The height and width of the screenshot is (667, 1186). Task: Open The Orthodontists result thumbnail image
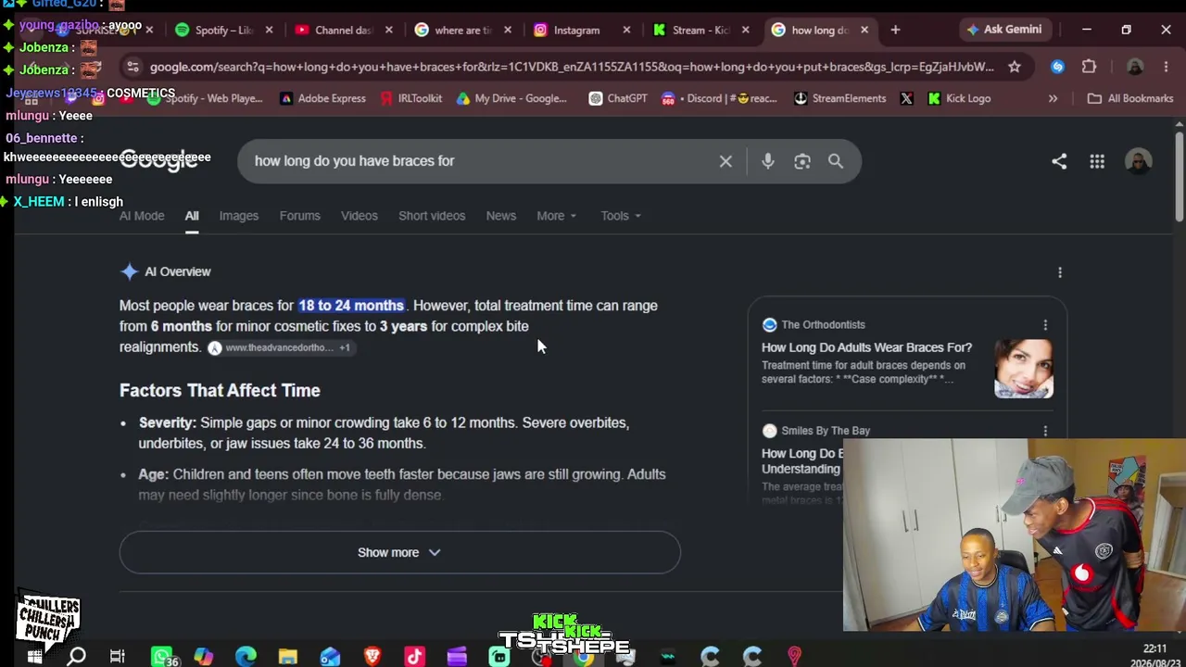coord(1024,368)
